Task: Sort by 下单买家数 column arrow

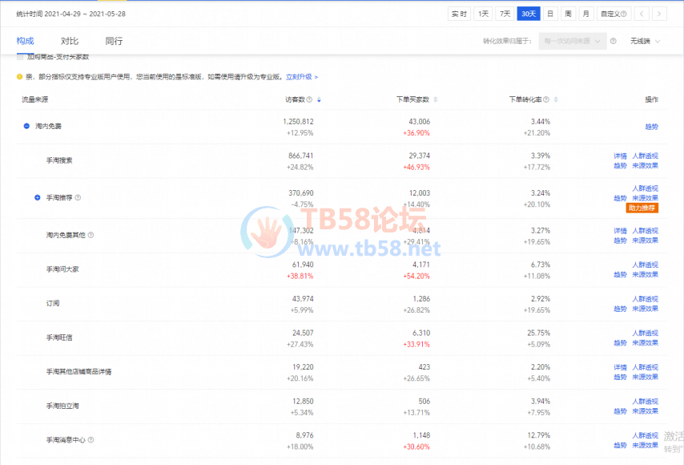Action: click(x=436, y=100)
